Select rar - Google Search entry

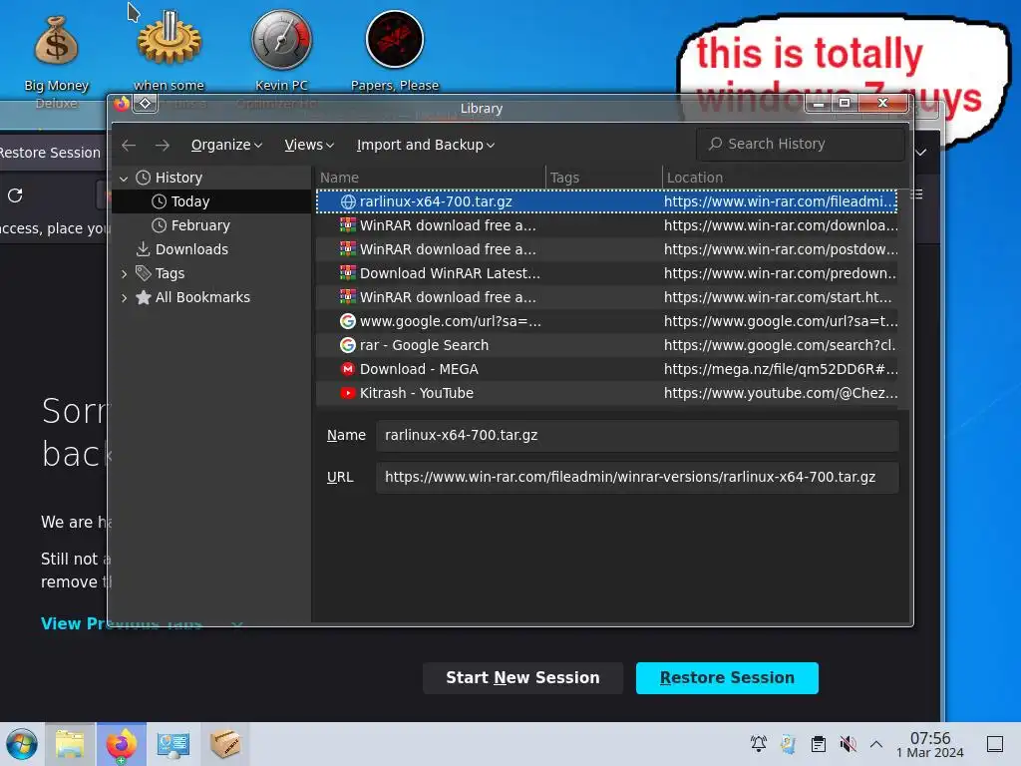(x=607, y=345)
